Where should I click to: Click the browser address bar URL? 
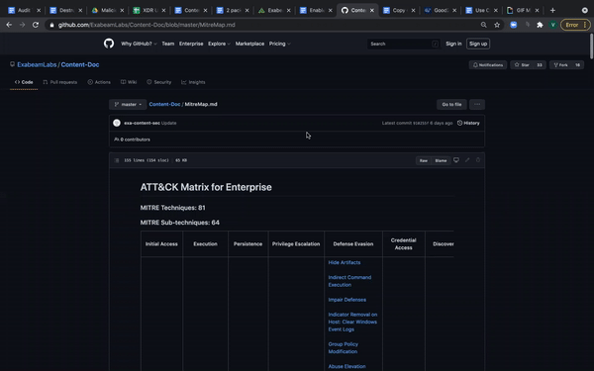tap(147, 25)
